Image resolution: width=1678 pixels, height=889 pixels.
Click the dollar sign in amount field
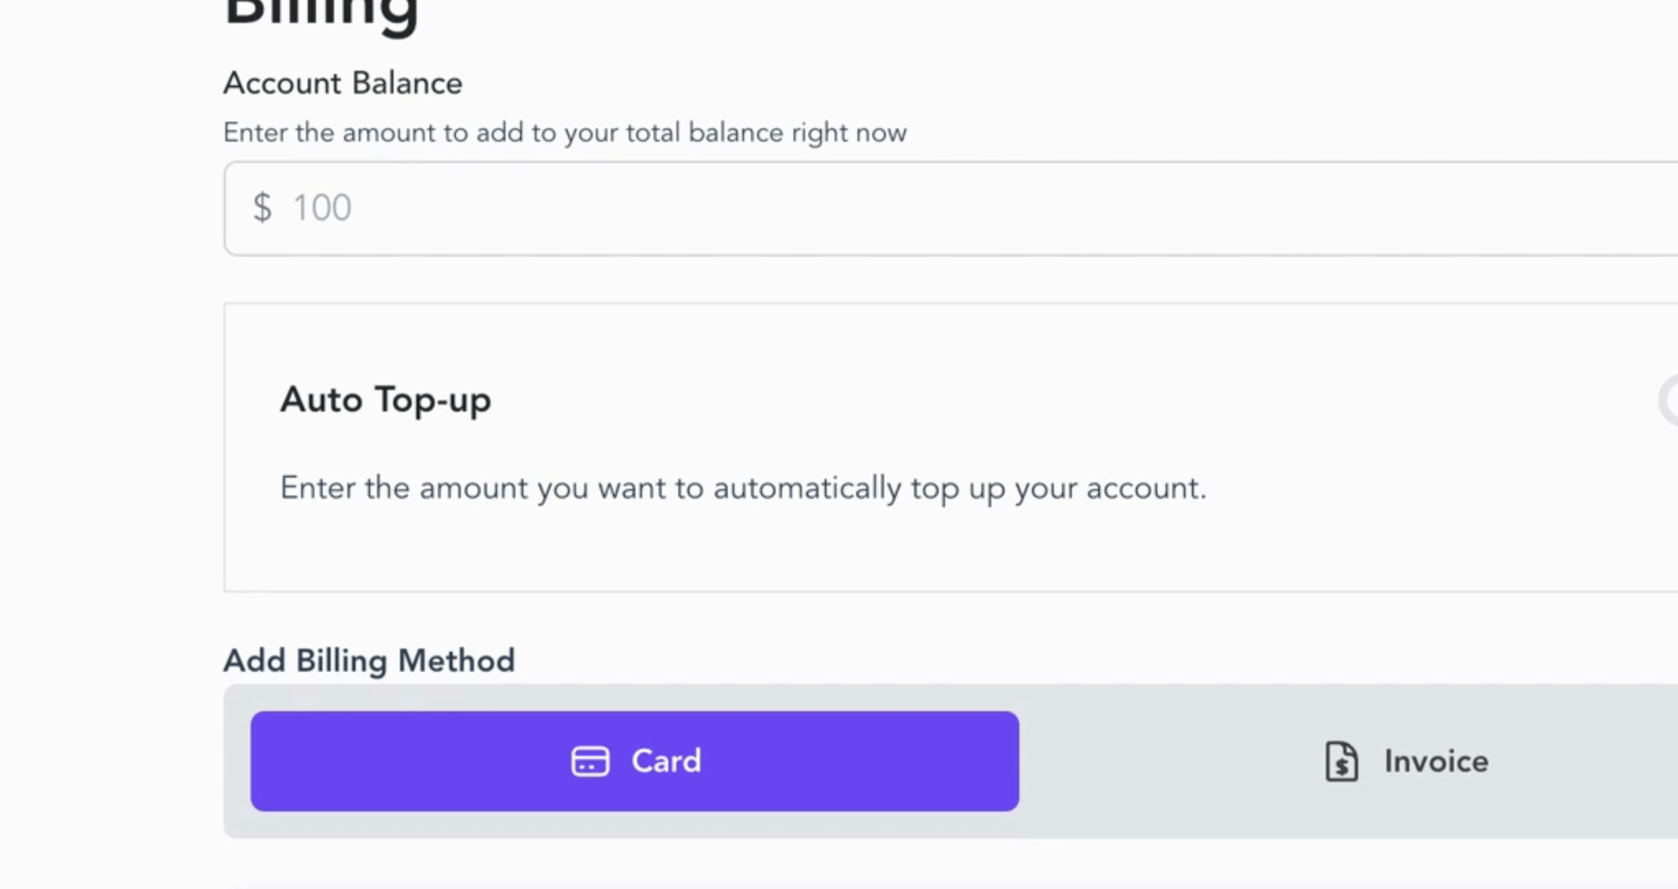coord(262,208)
